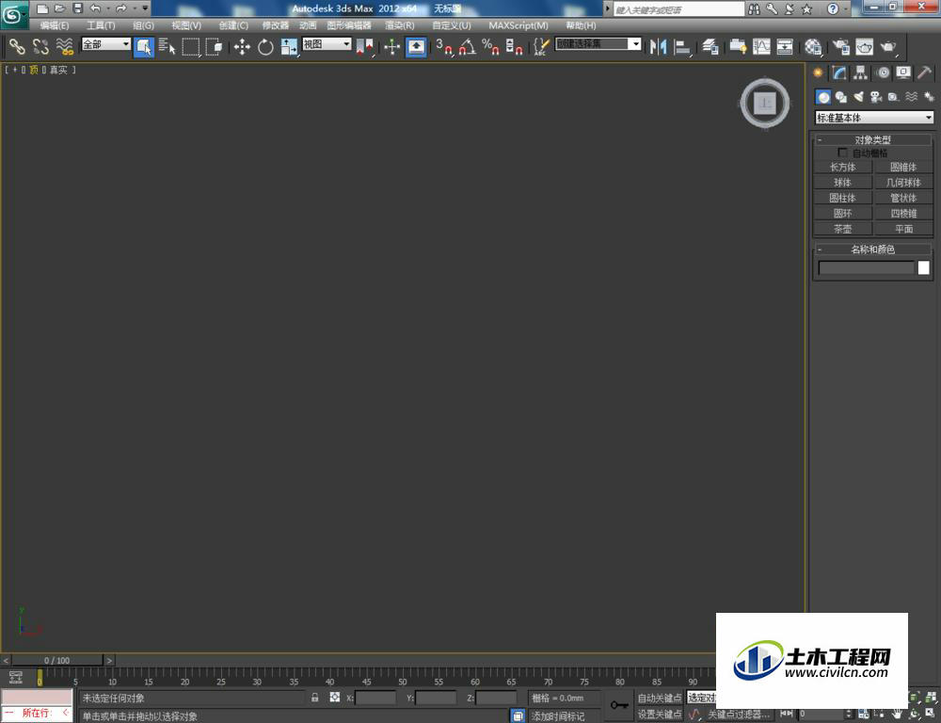Click the Edit Named Selection Sets icon
Screen dimensions: 941x723
click(x=541, y=46)
